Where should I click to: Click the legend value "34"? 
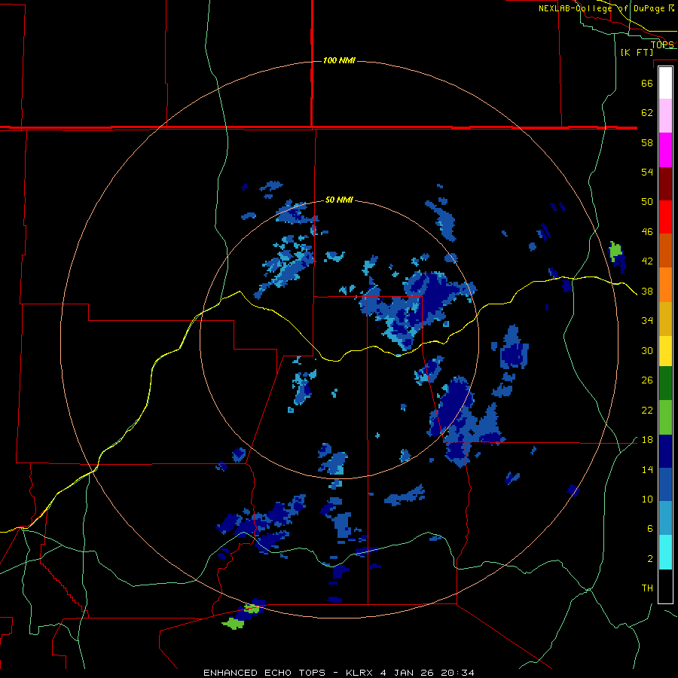coord(647,321)
